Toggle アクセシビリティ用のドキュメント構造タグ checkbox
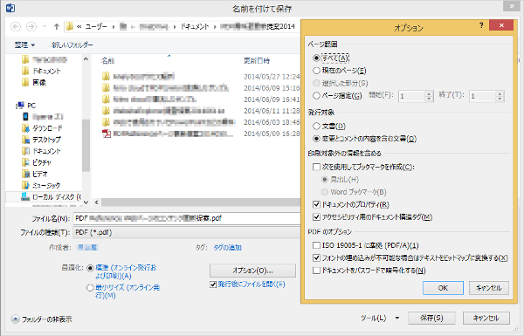 tap(316, 217)
